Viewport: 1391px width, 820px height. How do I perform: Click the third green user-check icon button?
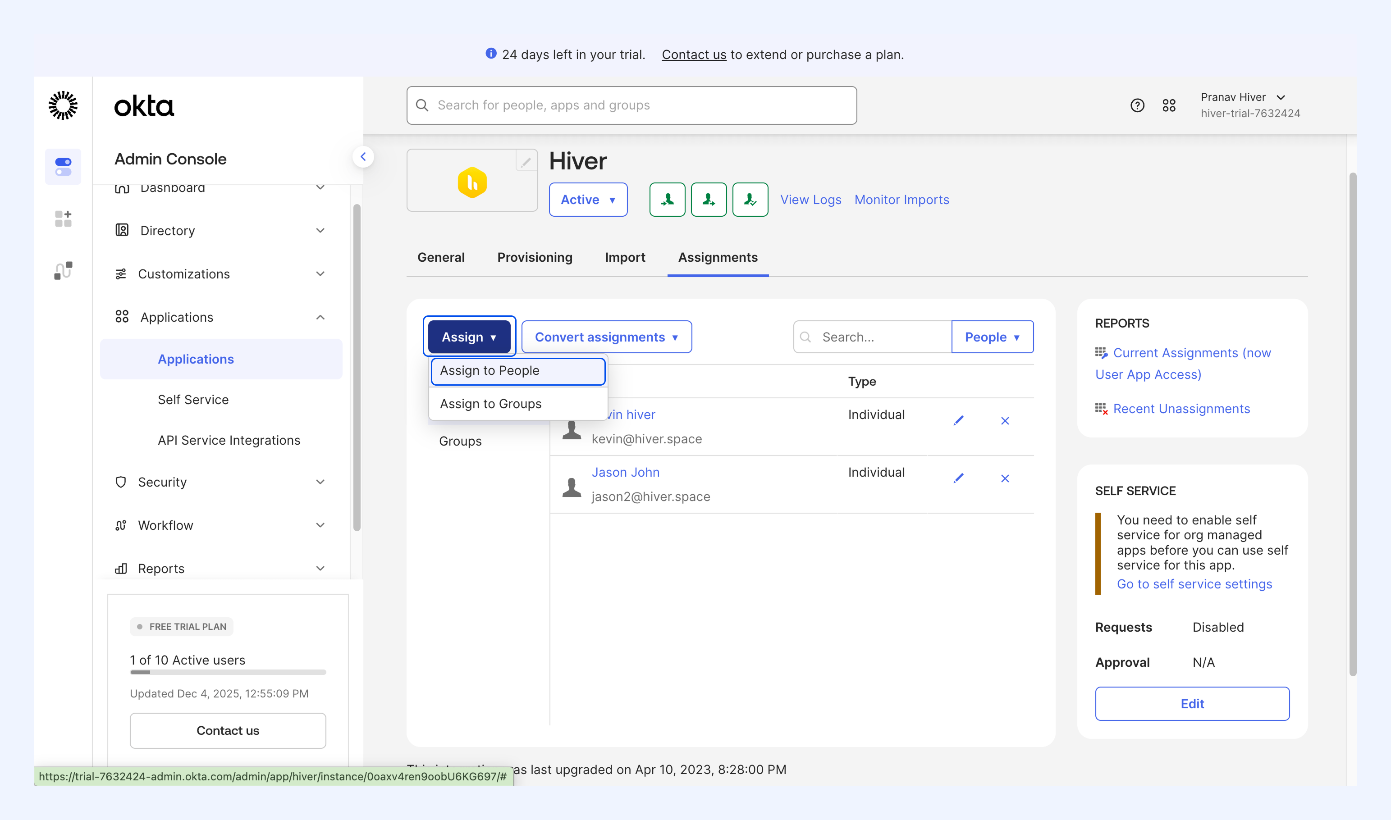(x=750, y=200)
